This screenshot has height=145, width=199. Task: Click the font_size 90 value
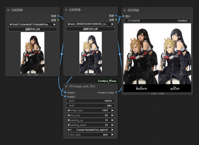coord(106,115)
